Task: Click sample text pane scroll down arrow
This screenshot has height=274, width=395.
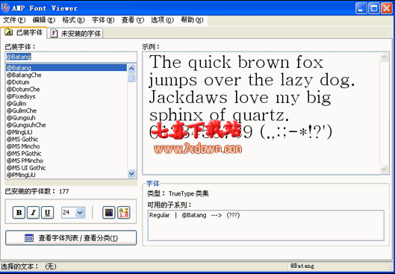Action: click(384, 169)
